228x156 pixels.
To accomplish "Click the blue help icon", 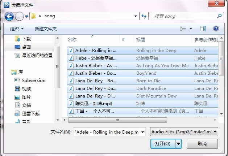I will [216, 29].
